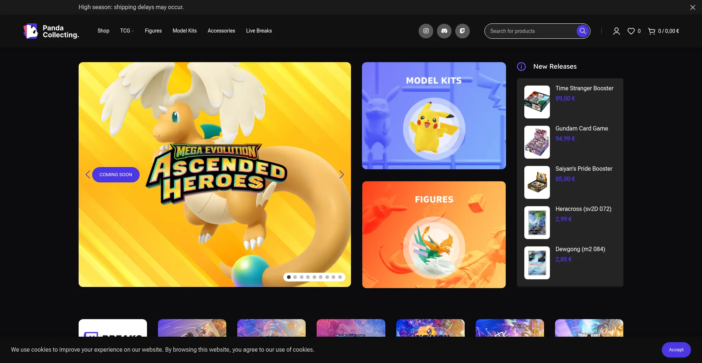Image resolution: width=702 pixels, height=363 pixels.
Task: Open the Live Breaks menu item
Action: tap(258, 31)
